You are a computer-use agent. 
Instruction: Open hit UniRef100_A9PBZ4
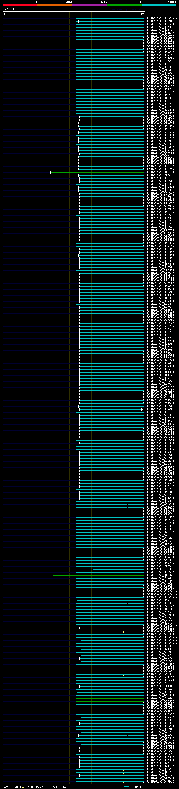point(160,440)
